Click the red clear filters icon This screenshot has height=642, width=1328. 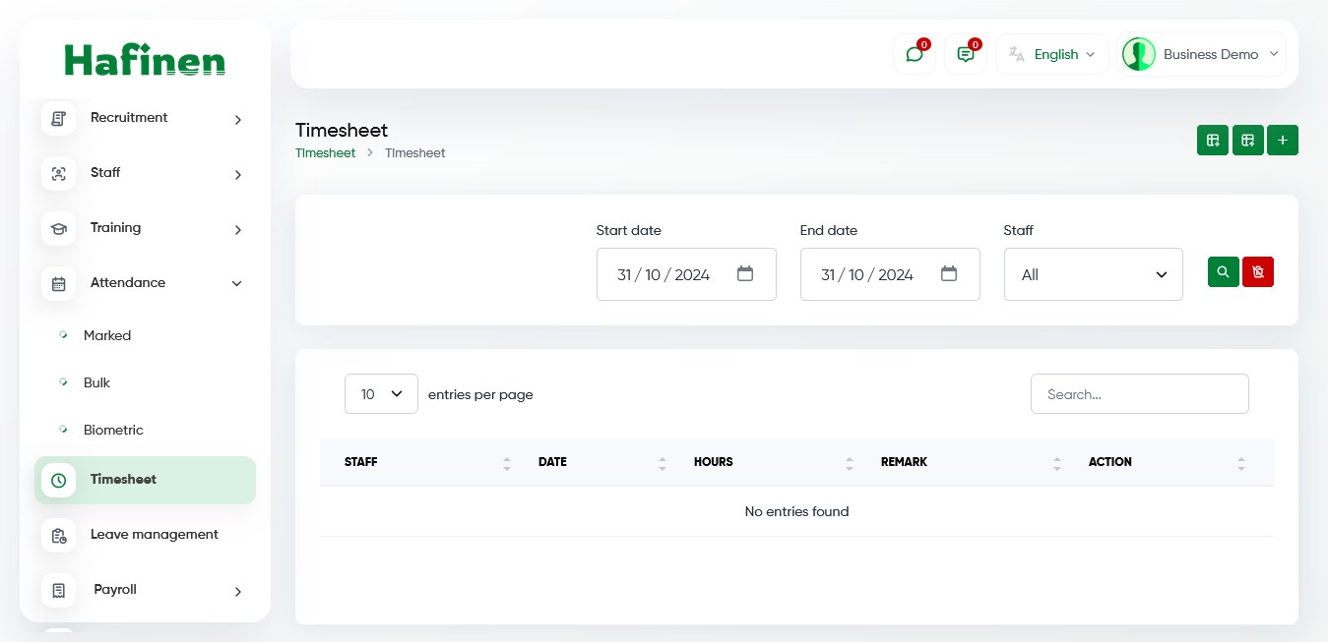[x=1257, y=271]
